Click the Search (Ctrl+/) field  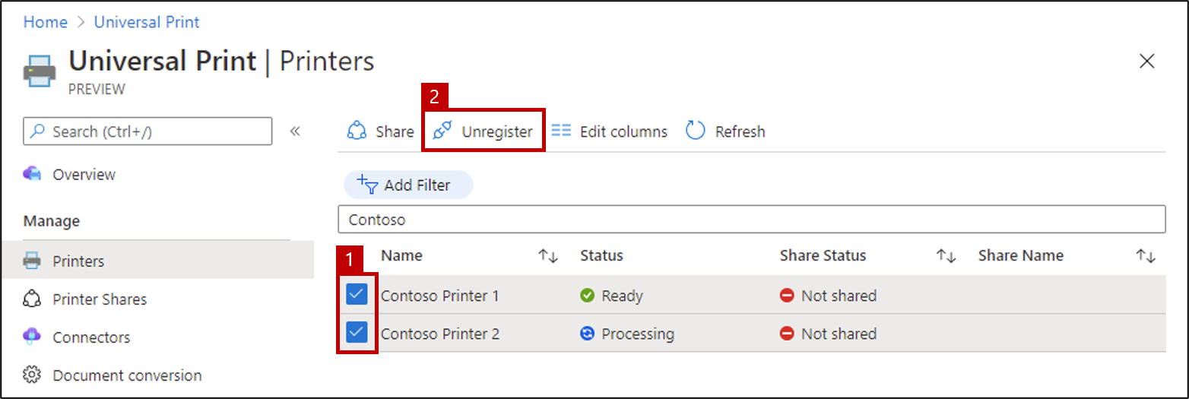147,131
